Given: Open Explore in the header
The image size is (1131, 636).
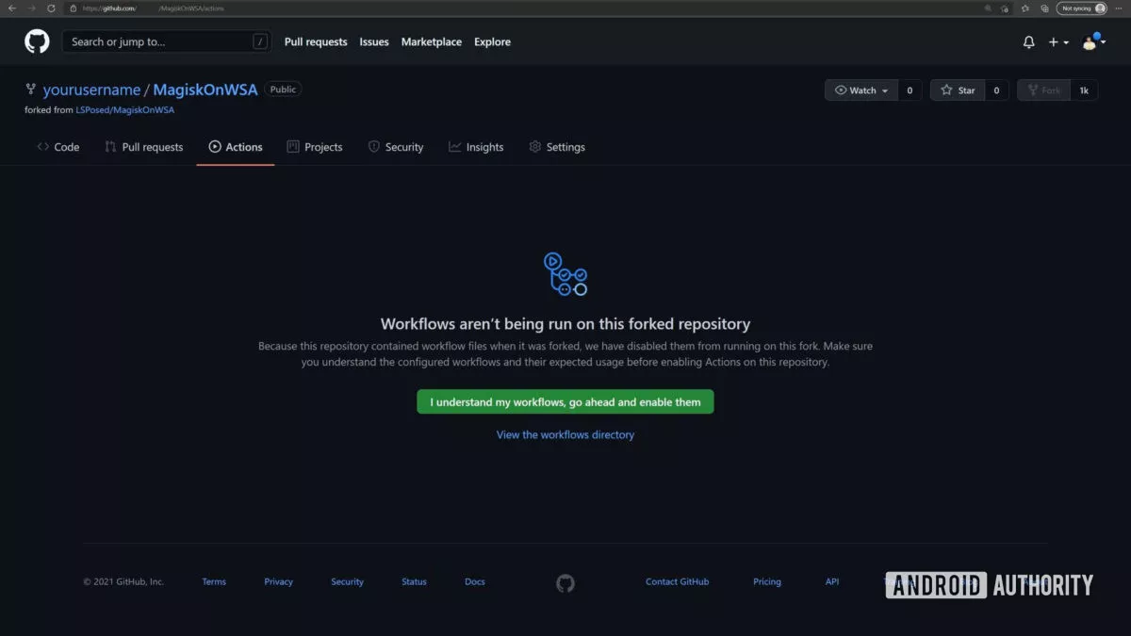Looking at the screenshot, I should click(x=492, y=42).
